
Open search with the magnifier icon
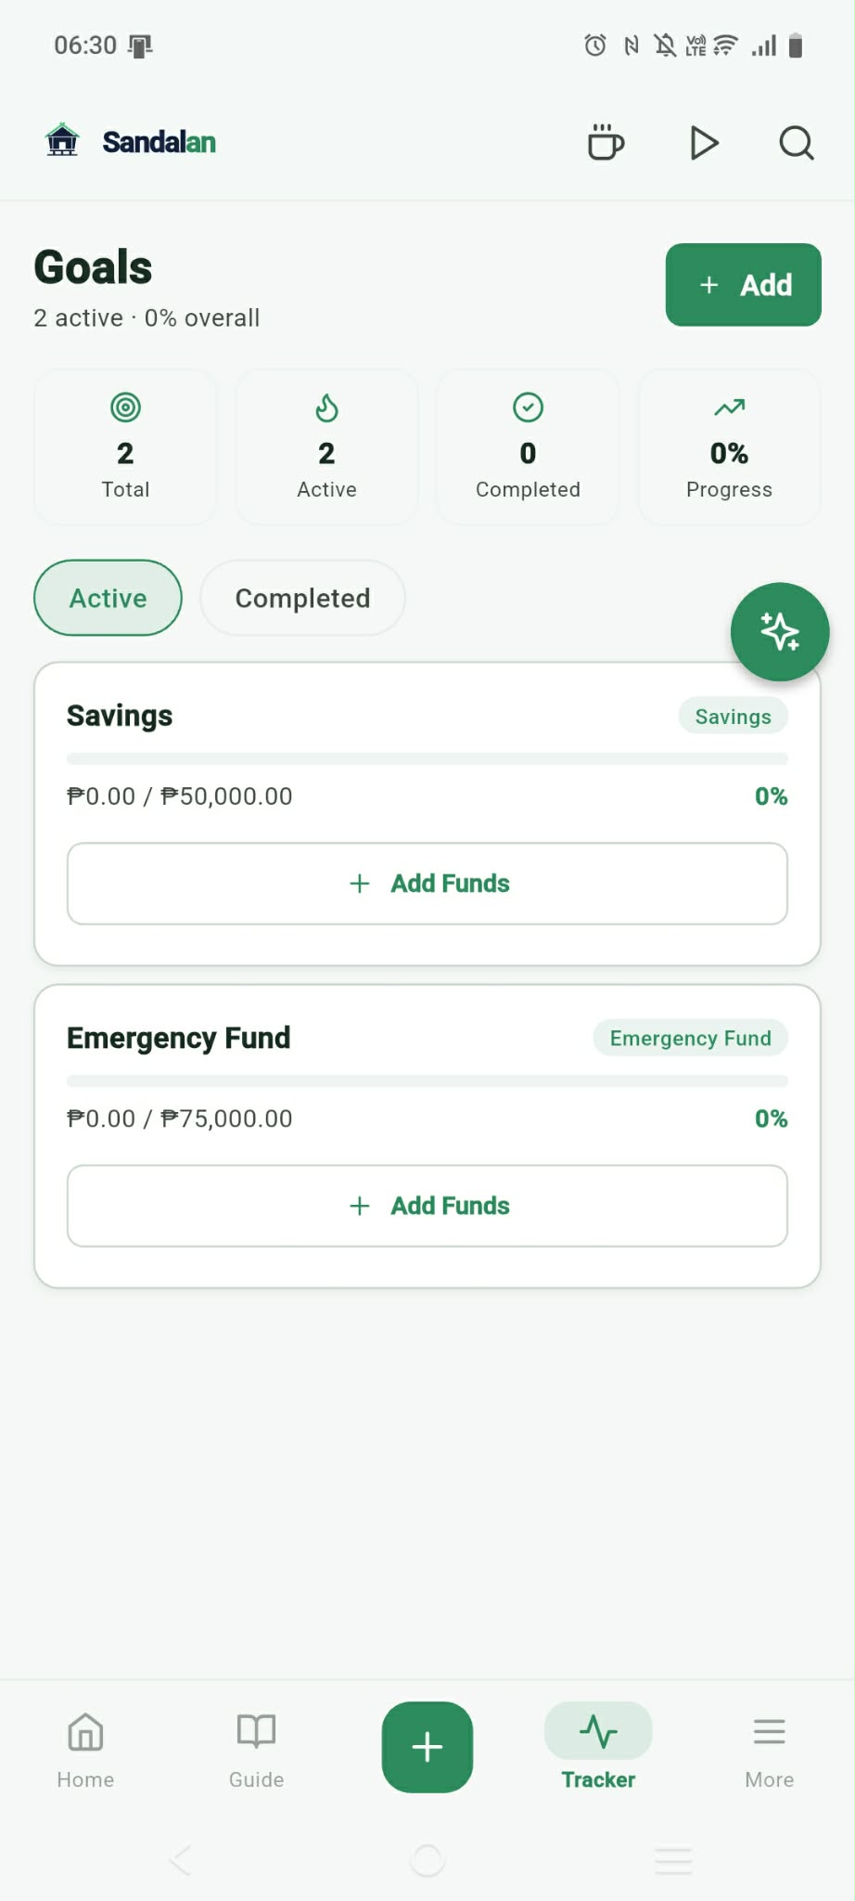click(796, 143)
